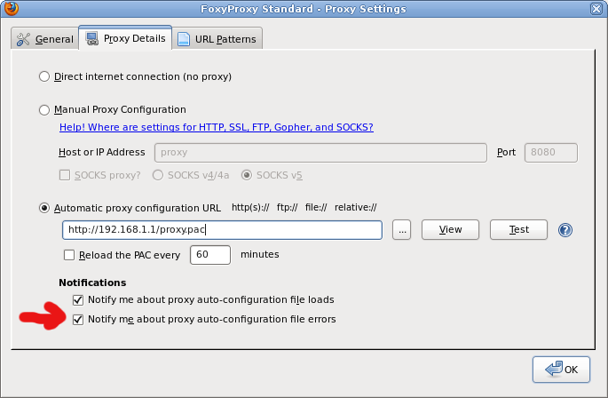The image size is (608, 398).
Task: Confirm settings with the OK button
Action: click(x=561, y=370)
